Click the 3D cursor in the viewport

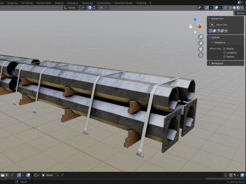coord(33,127)
